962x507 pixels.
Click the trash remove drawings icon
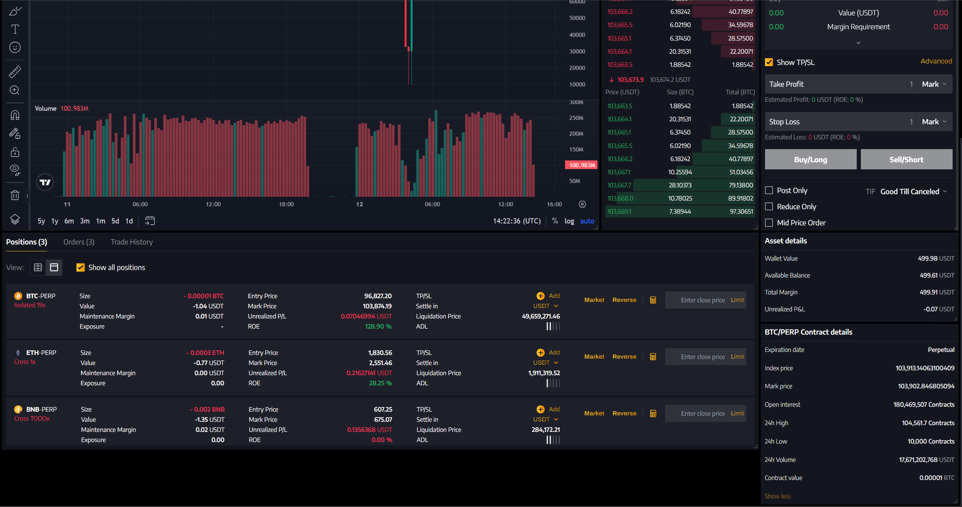click(15, 195)
